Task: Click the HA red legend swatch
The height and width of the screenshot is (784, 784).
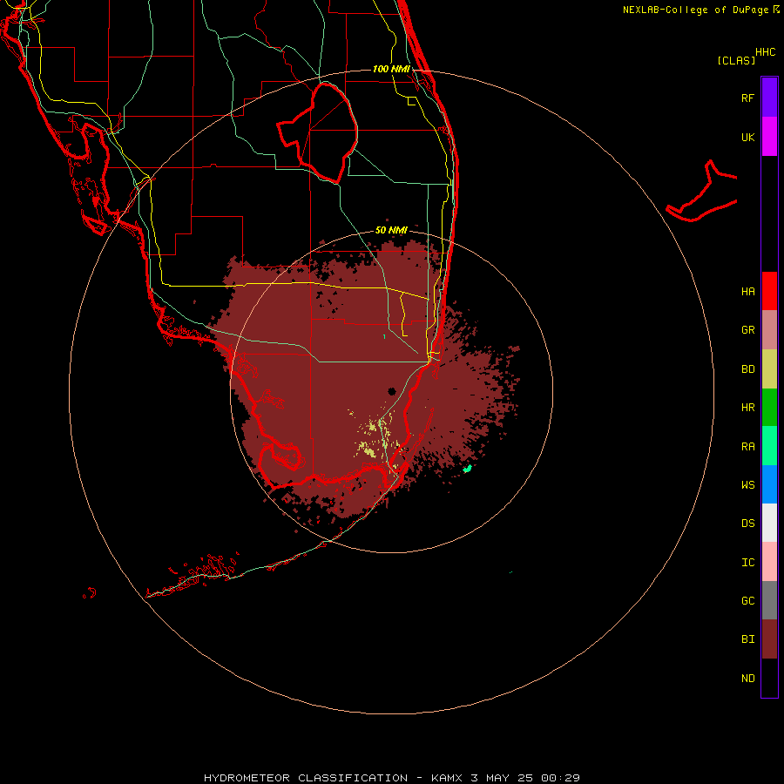Action: (769, 291)
